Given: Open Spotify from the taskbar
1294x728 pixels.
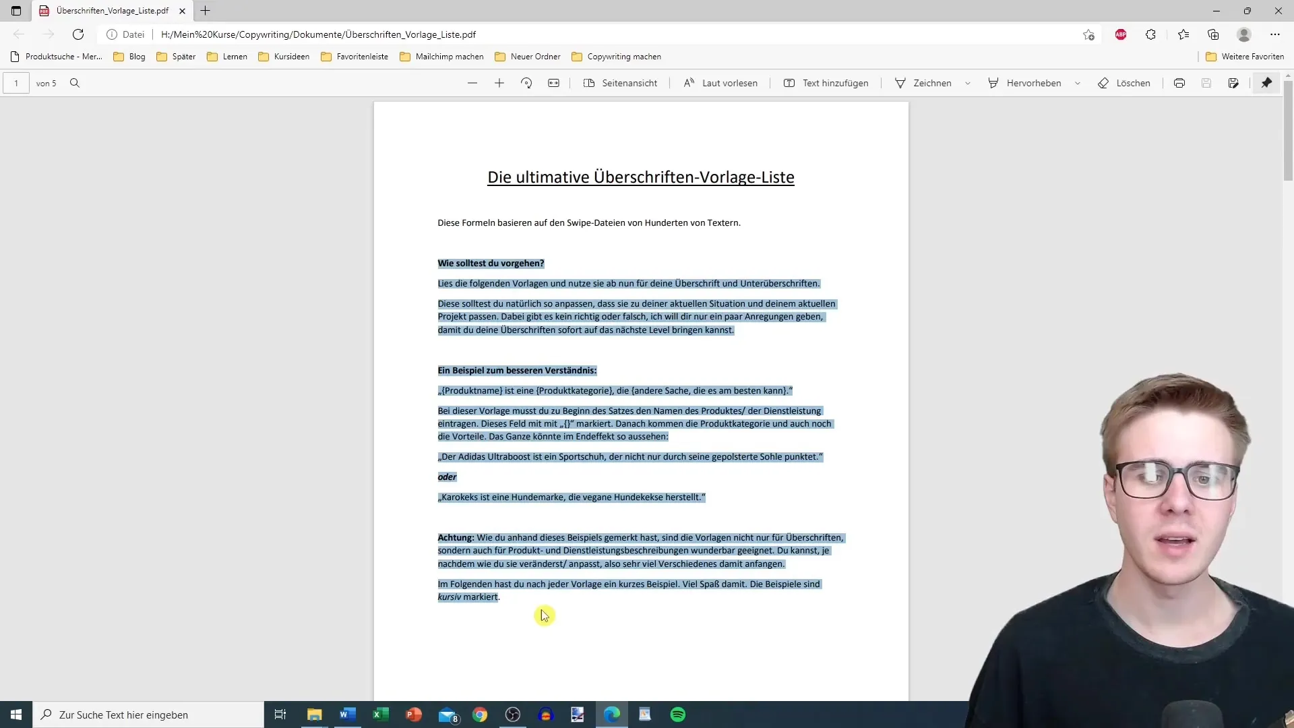Looking at the screenshot, I should [x=678, y=715].
